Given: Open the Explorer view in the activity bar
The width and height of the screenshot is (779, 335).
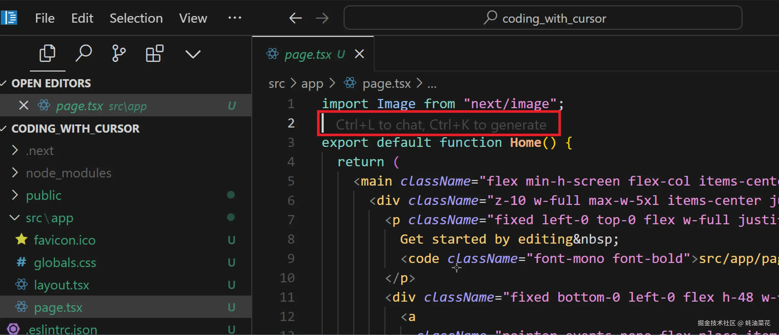Looking at the screenshot, I should click(47, 54).
